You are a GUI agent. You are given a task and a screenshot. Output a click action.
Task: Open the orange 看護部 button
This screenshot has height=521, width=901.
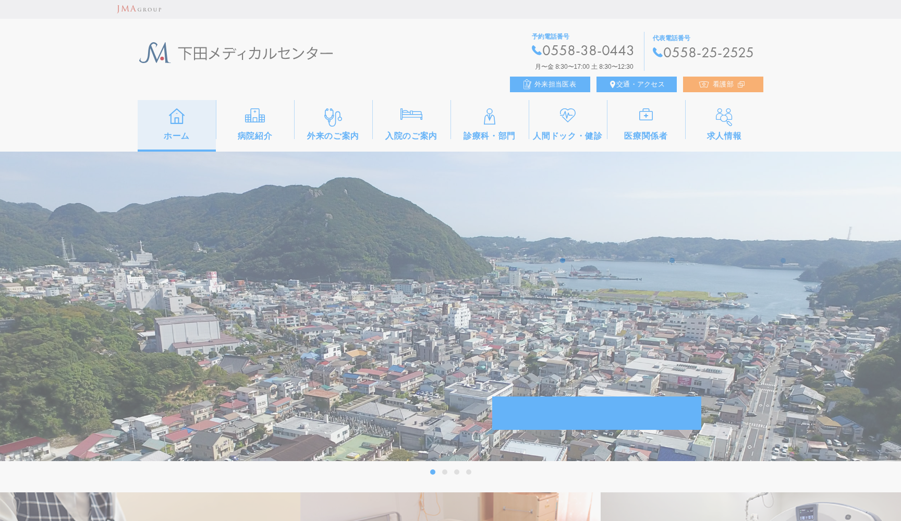tap(723, 84)
